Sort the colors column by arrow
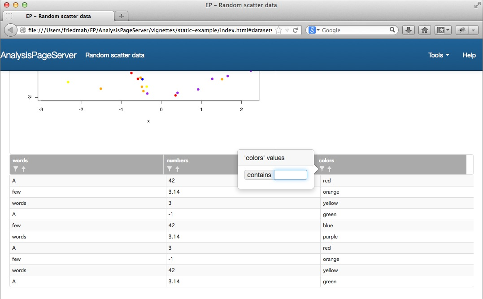The width and height of the screenshot is (483, 299). [x=329, y=169]
